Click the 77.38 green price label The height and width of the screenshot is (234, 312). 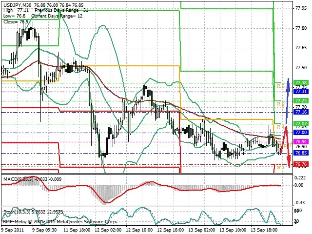tap(301, 83)
